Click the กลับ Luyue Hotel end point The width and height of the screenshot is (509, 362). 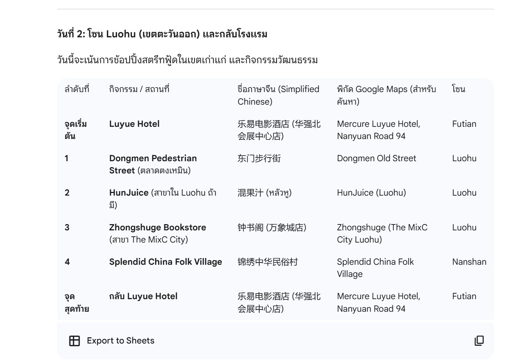[x=143, y=296]
